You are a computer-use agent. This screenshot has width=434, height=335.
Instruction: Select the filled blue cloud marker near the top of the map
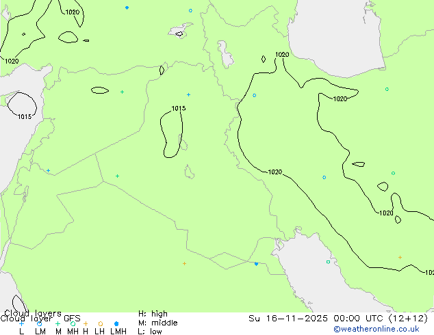(127, 8)
